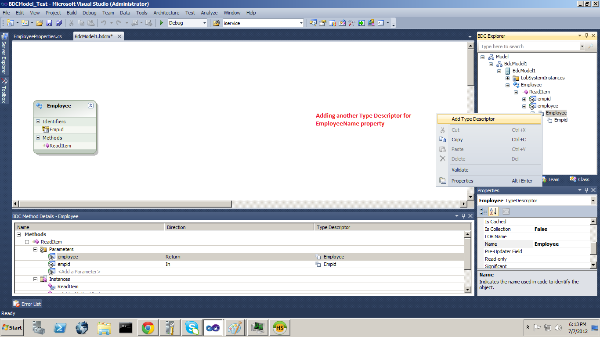Open the Toolbox via the tools icon
The height and width of the screenshot is (337, 600).
352,23
